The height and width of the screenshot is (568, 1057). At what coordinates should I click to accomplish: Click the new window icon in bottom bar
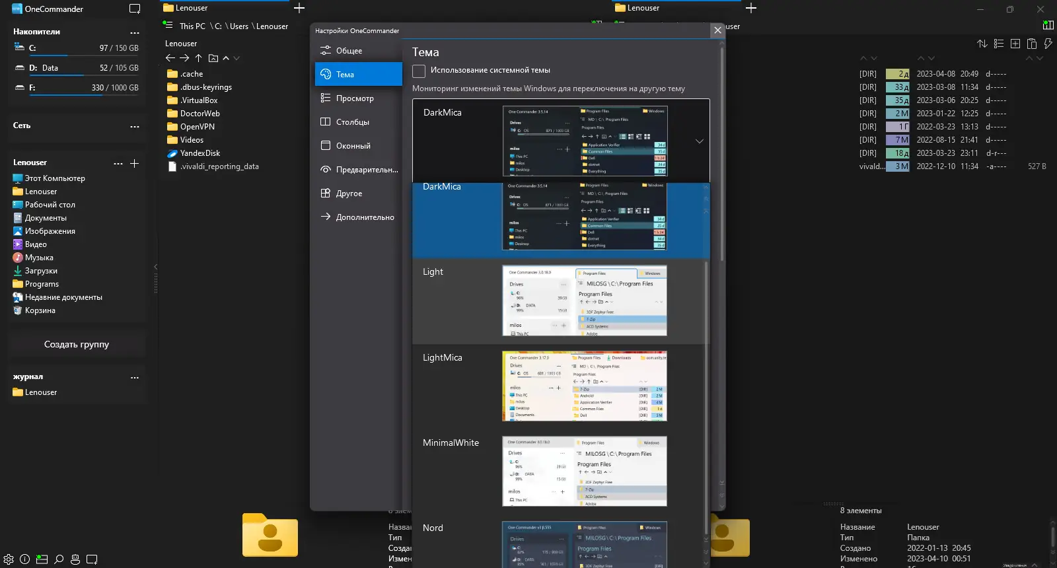[x=92, y=559]
